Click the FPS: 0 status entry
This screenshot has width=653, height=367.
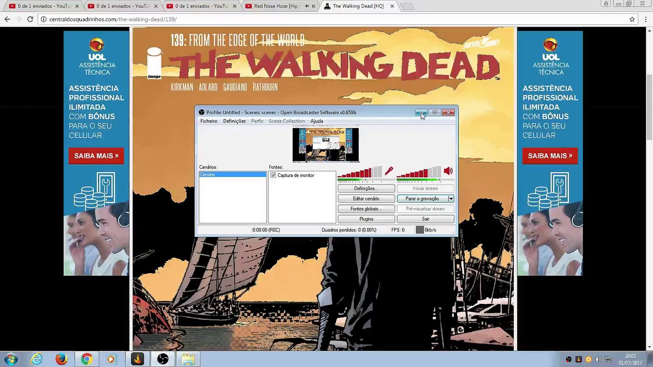398,230
